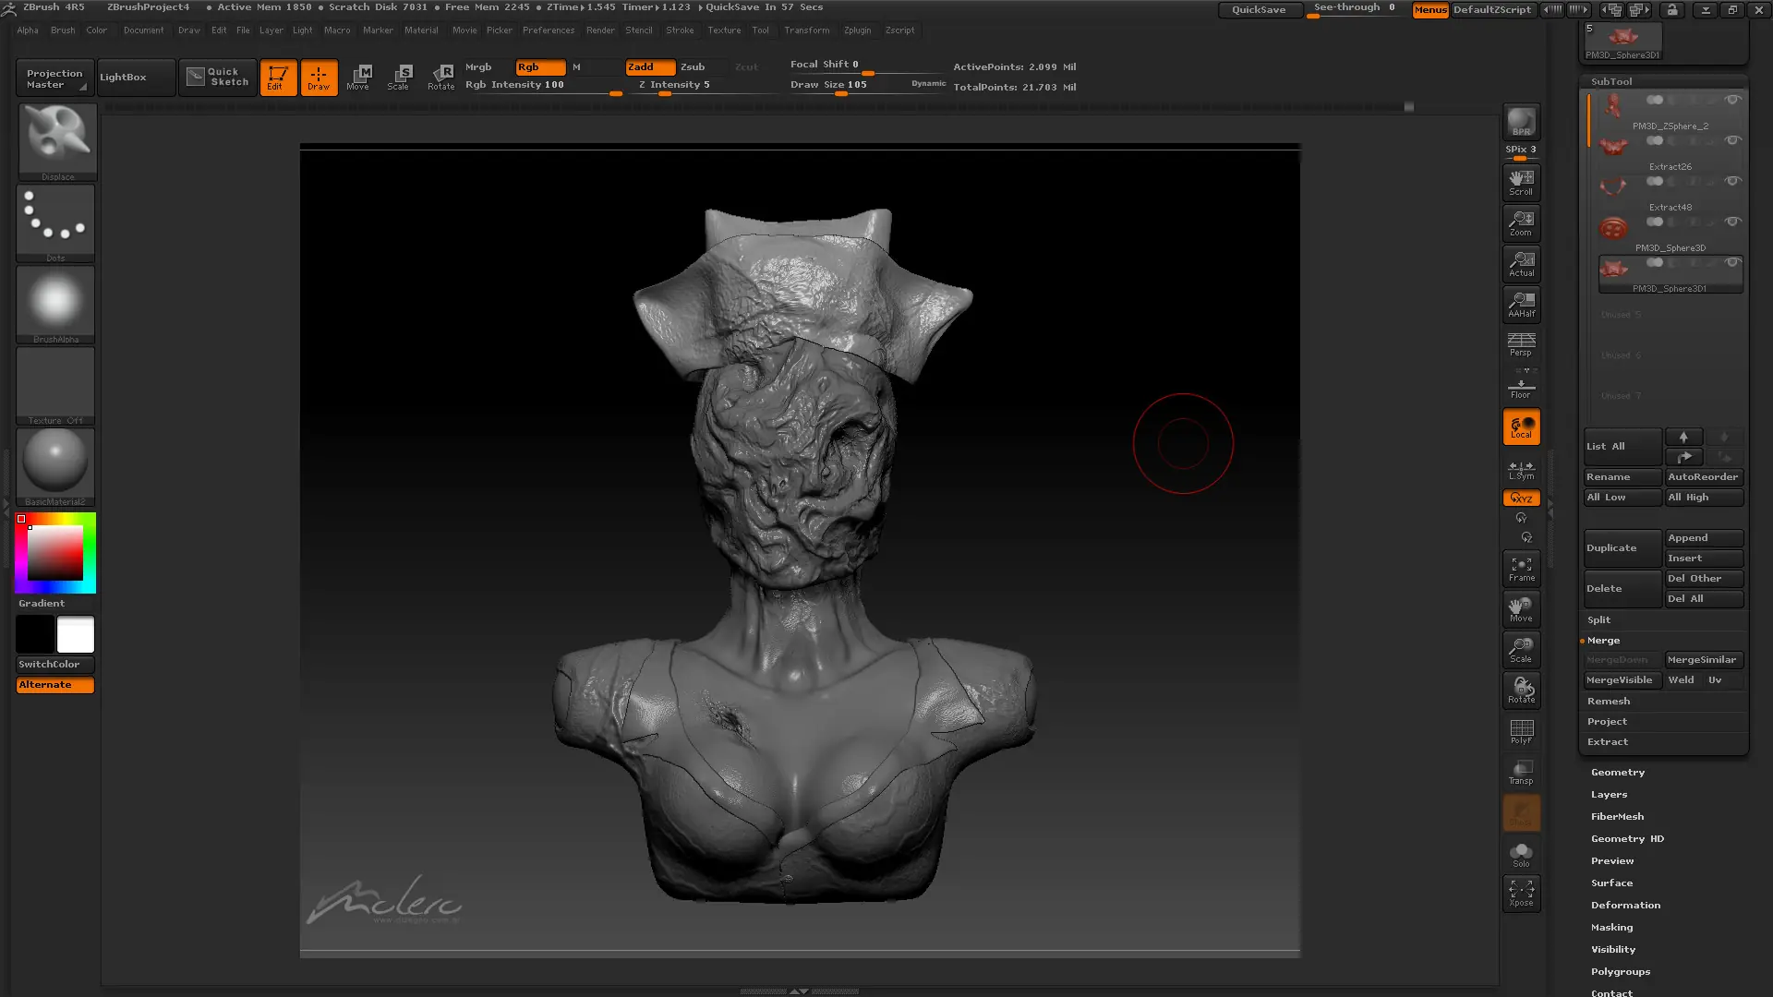This screenshot has height=997, width=1773.
Task: Select the Persp perspective icon
Action: click(x=1521, y=344)
